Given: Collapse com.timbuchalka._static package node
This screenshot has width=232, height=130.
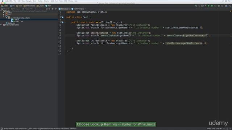Looking at the screenshot, I should click(x=7, y=18).
